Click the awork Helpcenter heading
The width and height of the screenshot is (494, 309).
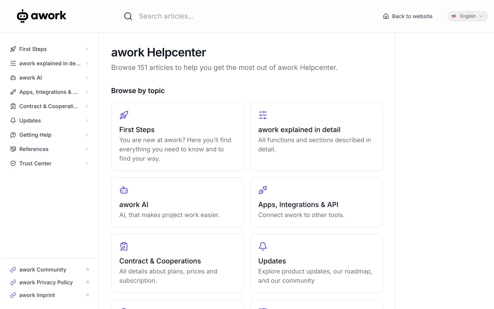pos(158,53)
